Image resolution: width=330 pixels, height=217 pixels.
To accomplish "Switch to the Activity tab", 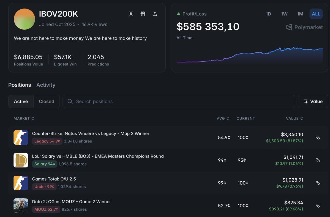I will click(46, 85).
